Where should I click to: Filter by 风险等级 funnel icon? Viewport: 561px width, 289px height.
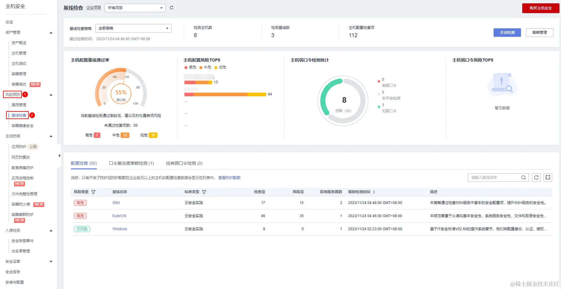[x=93, y=192]
